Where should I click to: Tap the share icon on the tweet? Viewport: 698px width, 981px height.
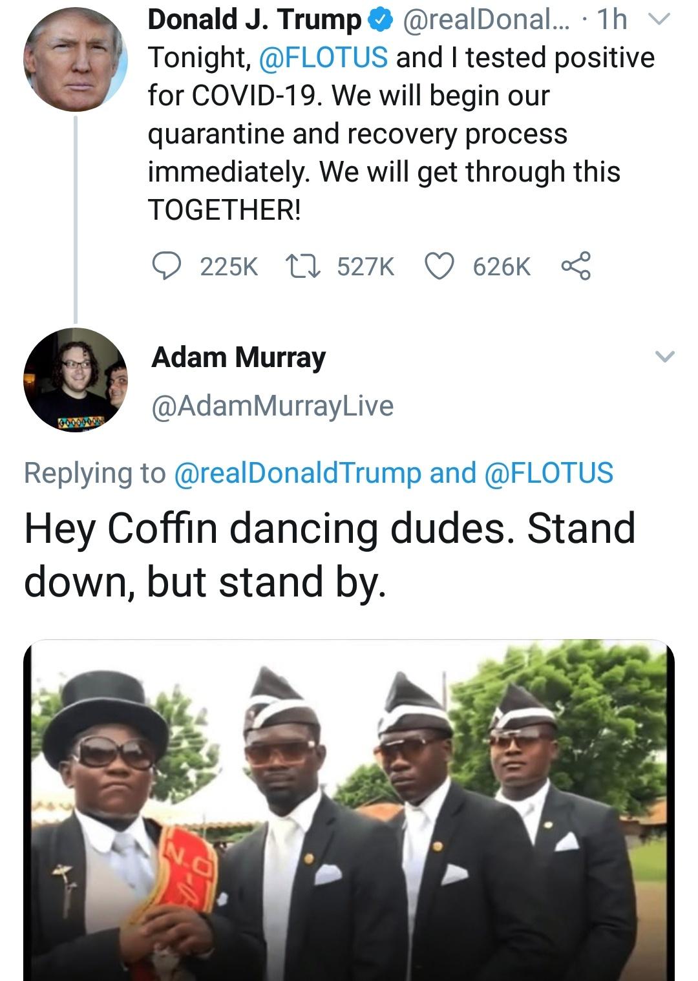click(x=575, y=266)
